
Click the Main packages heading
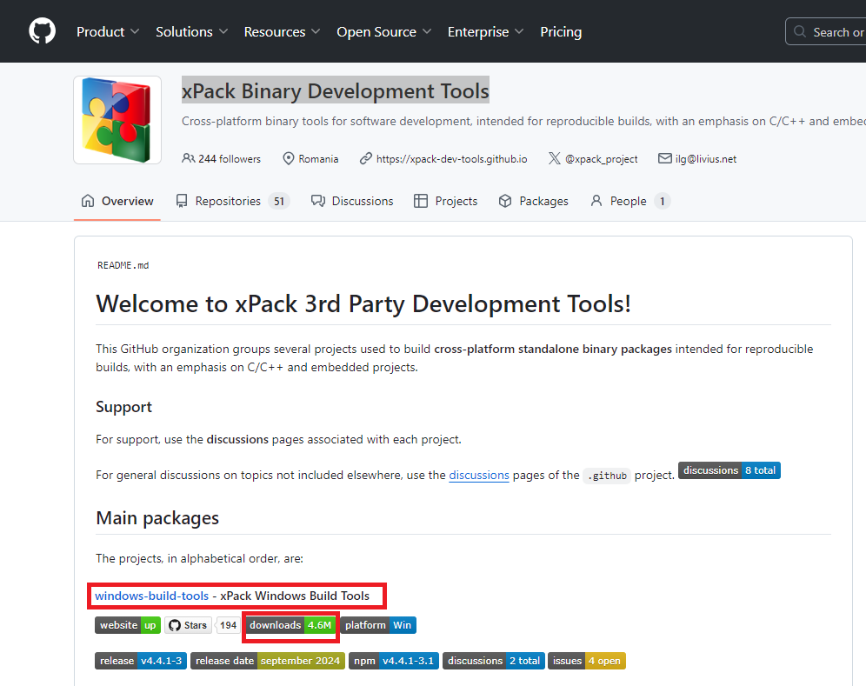pyautogui.click(x=157, y=518)
